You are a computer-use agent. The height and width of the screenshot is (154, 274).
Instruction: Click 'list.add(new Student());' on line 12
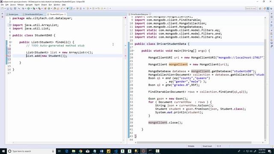pos(47,56)
